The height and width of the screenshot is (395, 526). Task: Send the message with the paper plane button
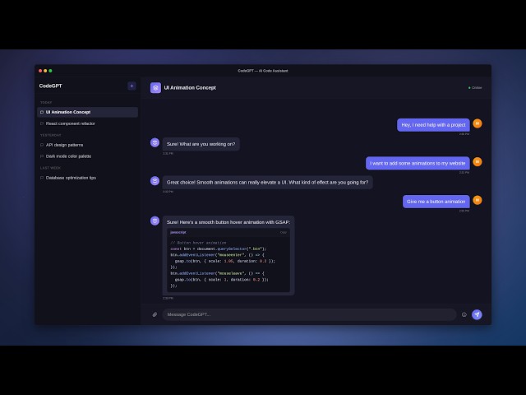477,314
